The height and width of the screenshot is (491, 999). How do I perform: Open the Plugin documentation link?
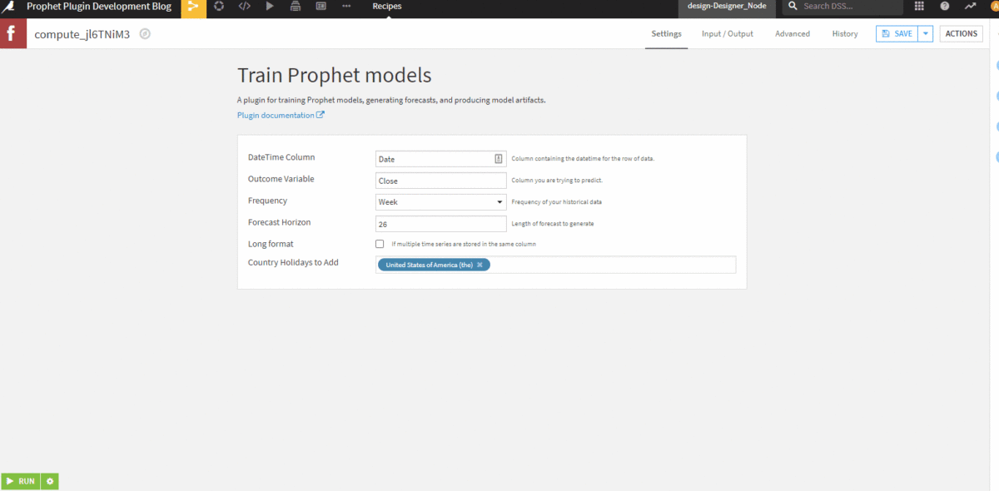pos(281,116)
